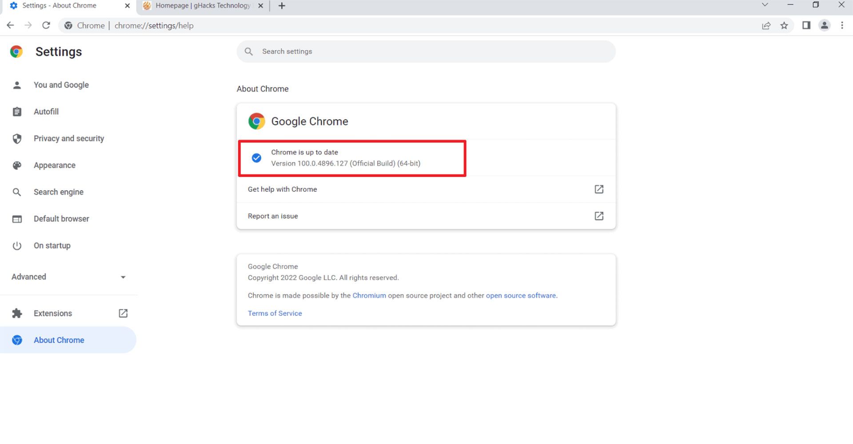Expand the Advanced settings section

click(x=69, y=277)
